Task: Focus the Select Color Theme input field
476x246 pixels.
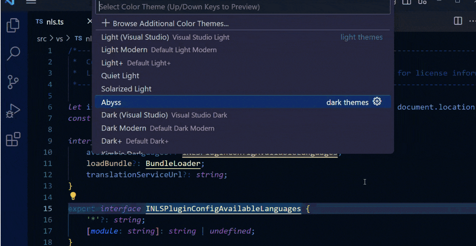Action: coord(243,7)
